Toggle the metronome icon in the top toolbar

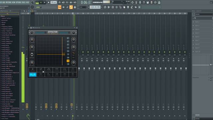(60, 2)
